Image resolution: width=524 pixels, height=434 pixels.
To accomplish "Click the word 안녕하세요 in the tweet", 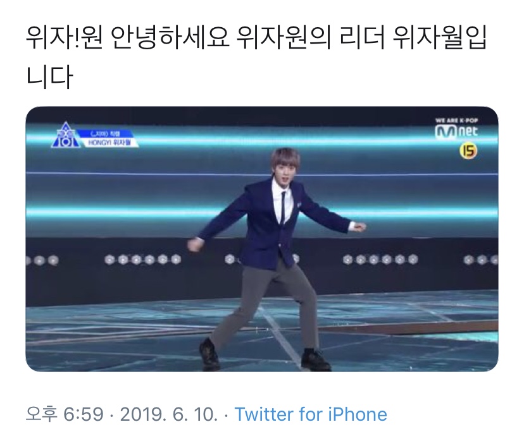I will [170, 37].
